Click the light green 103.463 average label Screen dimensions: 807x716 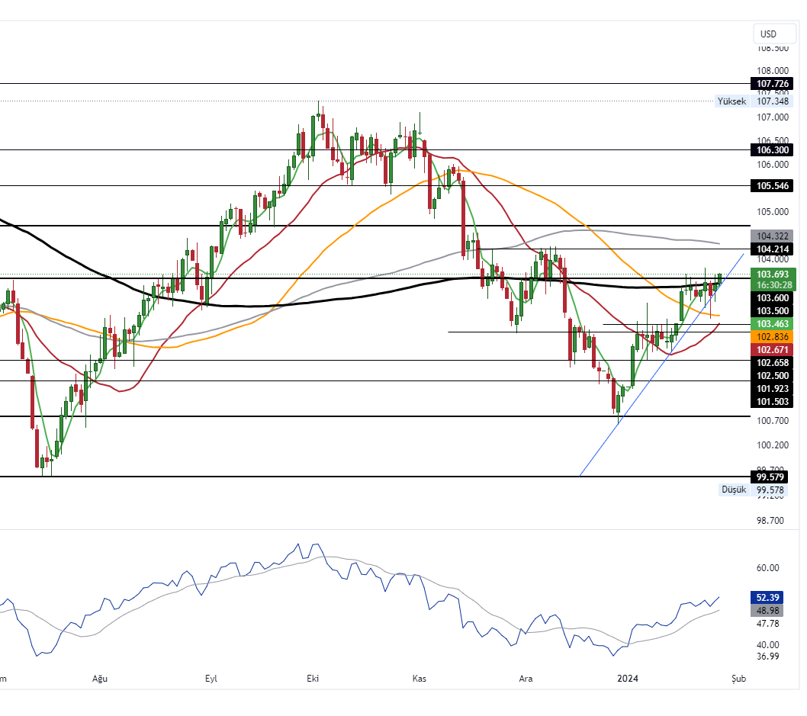tap(773, 324)
